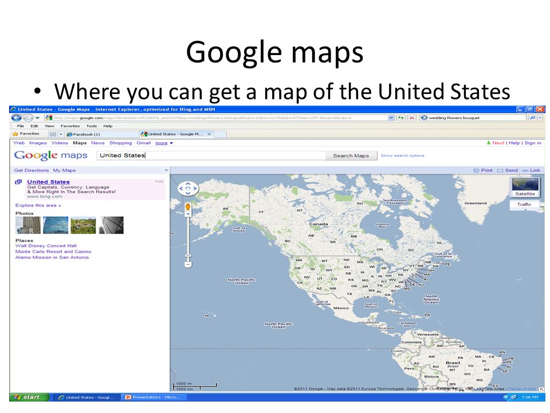Click the browser search box with wedding flowers bouquet
This screenshot has width=550, height=413.
(473, 118)
